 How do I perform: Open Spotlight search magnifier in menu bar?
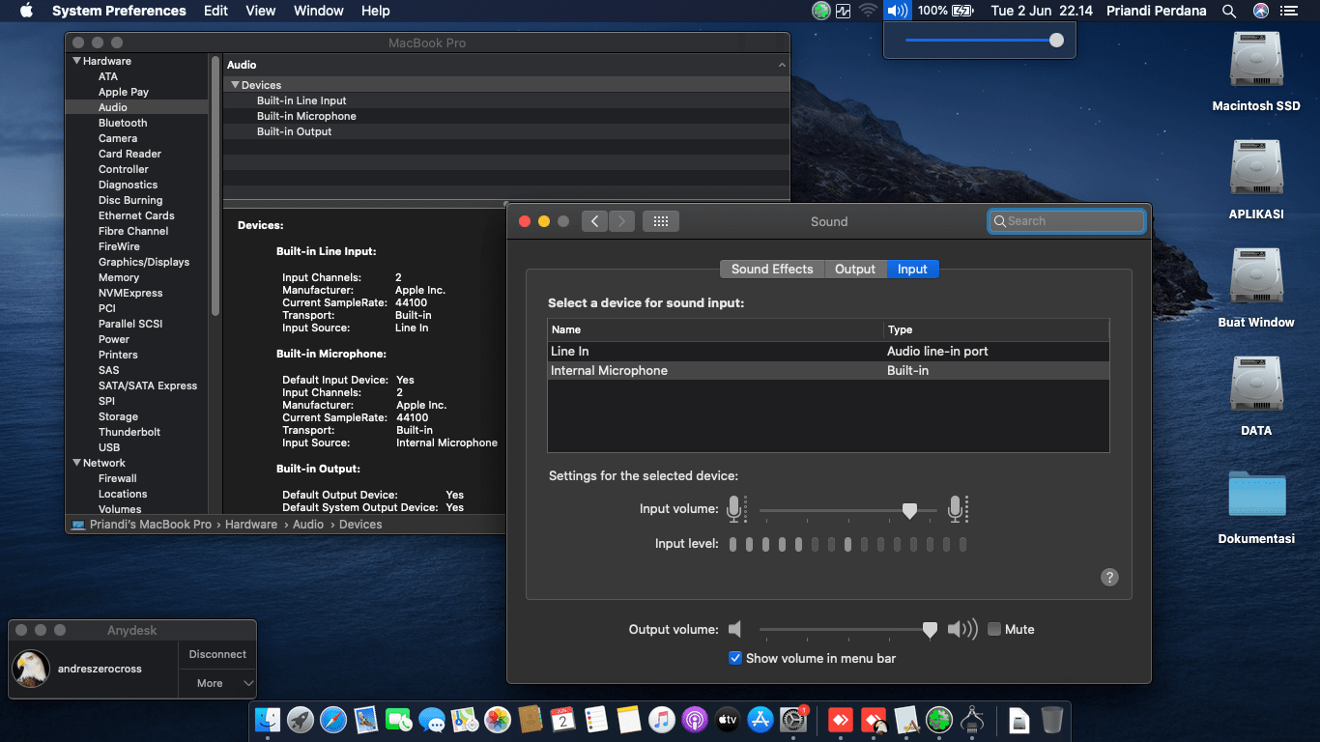(1229, 11)
